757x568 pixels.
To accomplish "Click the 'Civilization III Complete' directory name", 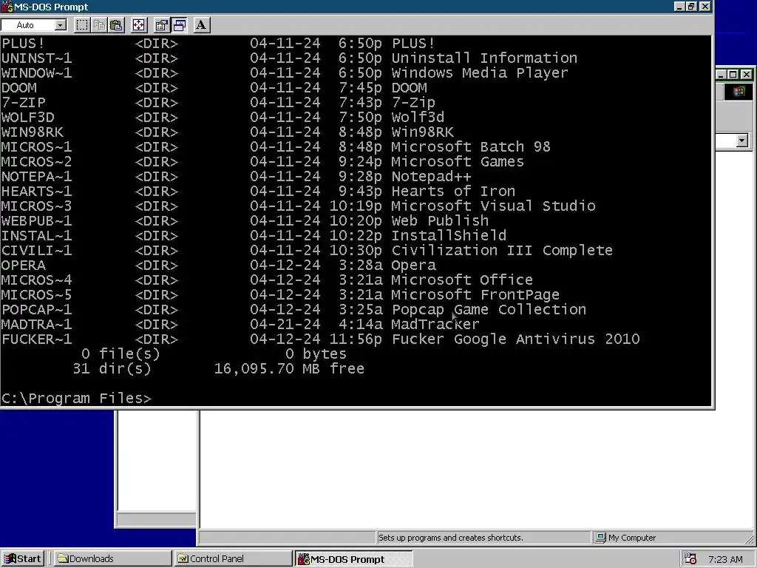I will point(502,250).
